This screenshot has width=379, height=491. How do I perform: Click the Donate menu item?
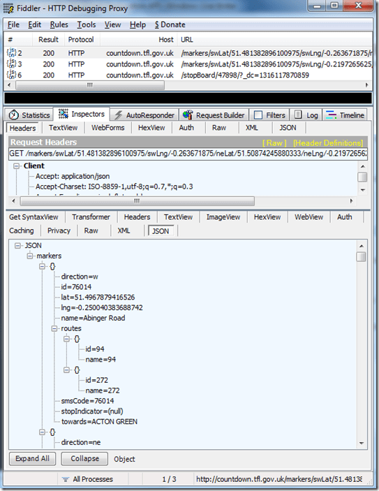170,24
